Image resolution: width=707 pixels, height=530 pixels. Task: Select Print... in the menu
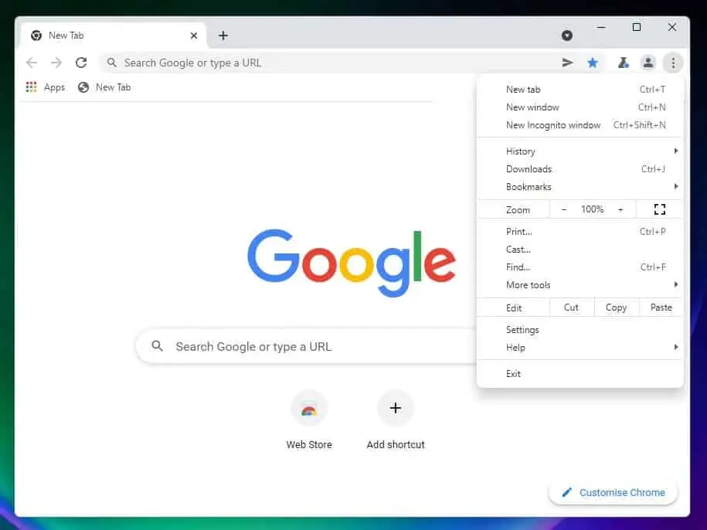tap(580, 232)
